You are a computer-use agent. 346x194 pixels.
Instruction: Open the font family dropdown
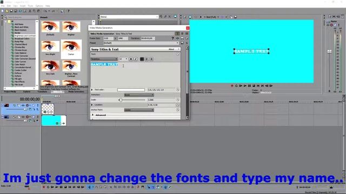click(104, 59)
